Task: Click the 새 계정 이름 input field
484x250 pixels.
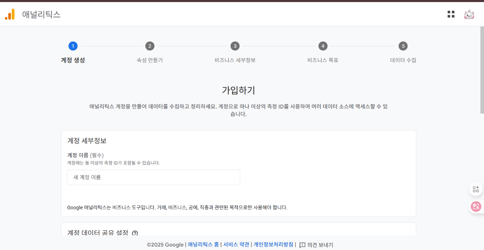Action: pyautogui.click(x=153, y=177)
